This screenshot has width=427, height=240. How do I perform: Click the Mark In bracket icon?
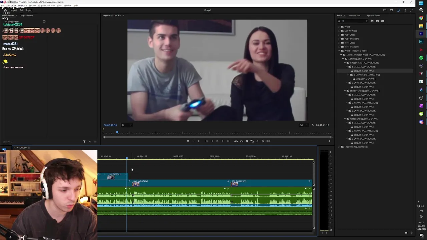tap(193, 141)
